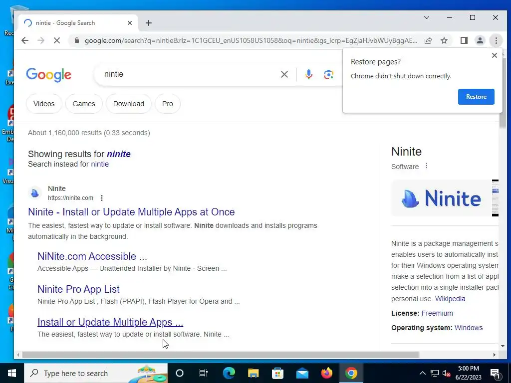
Task: Click the vertical scroll down arrow
Action: click(x=502, y=346)
